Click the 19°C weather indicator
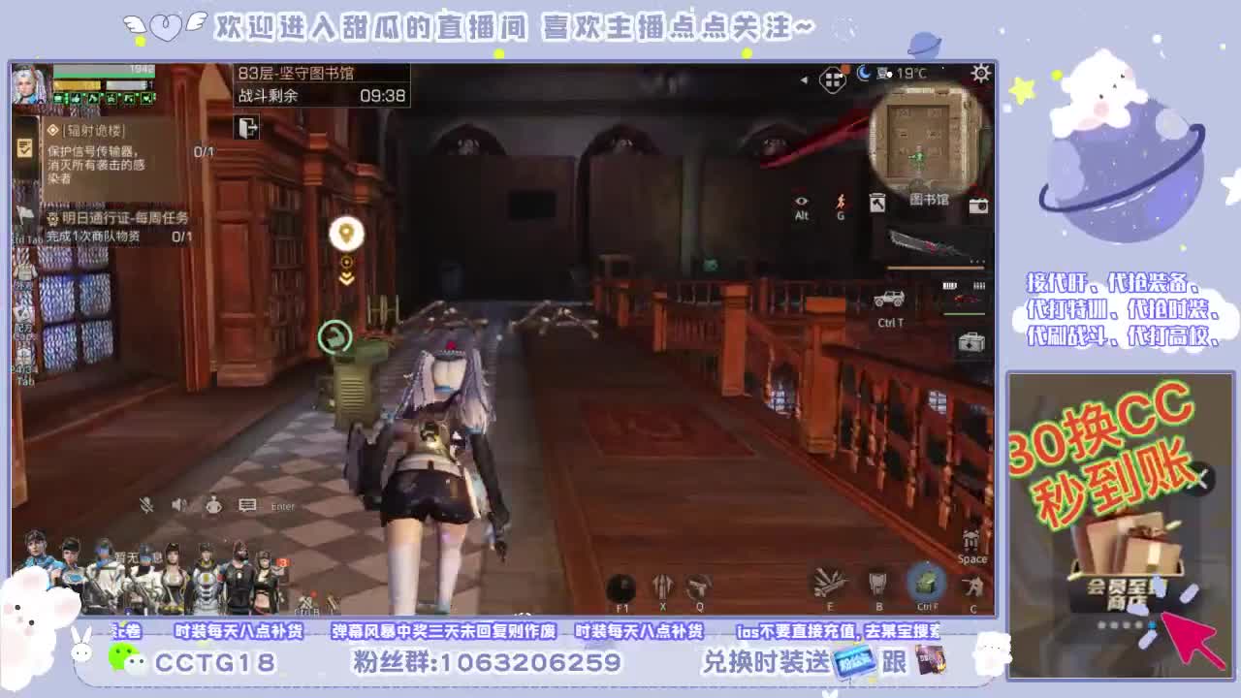This screenshot has height=698, width=1241. [x=911, y=73]
